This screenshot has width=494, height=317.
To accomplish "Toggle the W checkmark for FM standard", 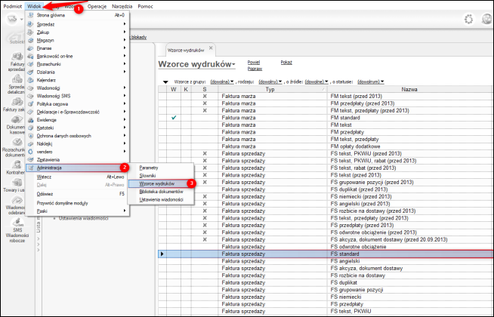I will coord(174,118).
